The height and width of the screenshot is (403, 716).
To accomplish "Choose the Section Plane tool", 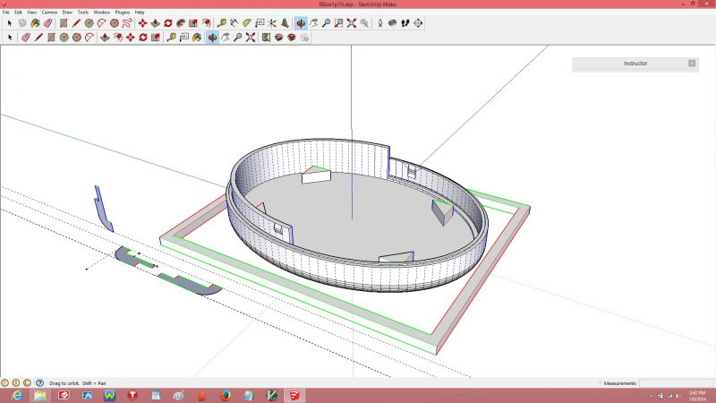I will (x=418, y=22).
